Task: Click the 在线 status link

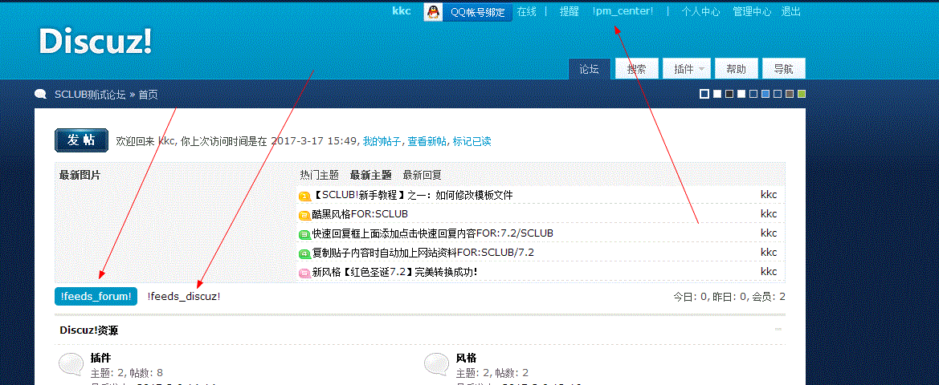Action: (x=527, y=11)
